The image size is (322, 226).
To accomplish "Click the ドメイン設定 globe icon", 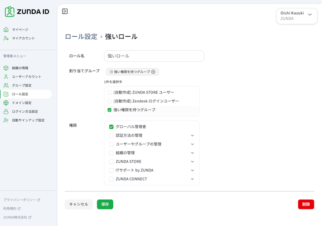I will click(x=6, y=103).
